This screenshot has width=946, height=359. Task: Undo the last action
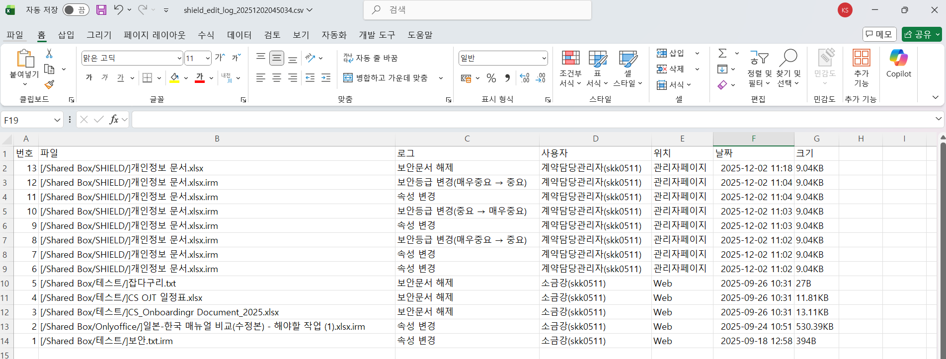click(x=118, y=9)
